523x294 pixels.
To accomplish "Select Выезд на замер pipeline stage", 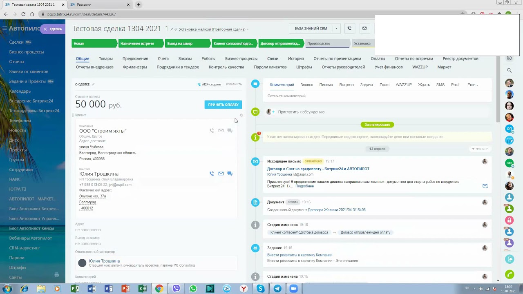I will pyautogui.click(x=187, y=43).
